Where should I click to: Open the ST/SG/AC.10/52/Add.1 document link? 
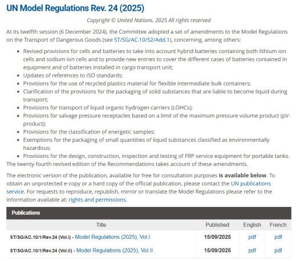pyautogui.click(x=142, y=40)
